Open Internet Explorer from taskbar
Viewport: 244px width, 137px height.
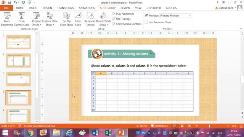coord(69,133)
